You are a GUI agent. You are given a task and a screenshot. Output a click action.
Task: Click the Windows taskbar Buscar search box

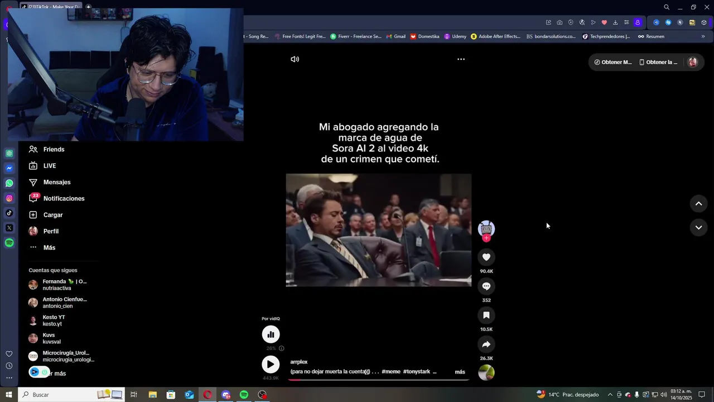pyautogui.click(x=71, y=395)
